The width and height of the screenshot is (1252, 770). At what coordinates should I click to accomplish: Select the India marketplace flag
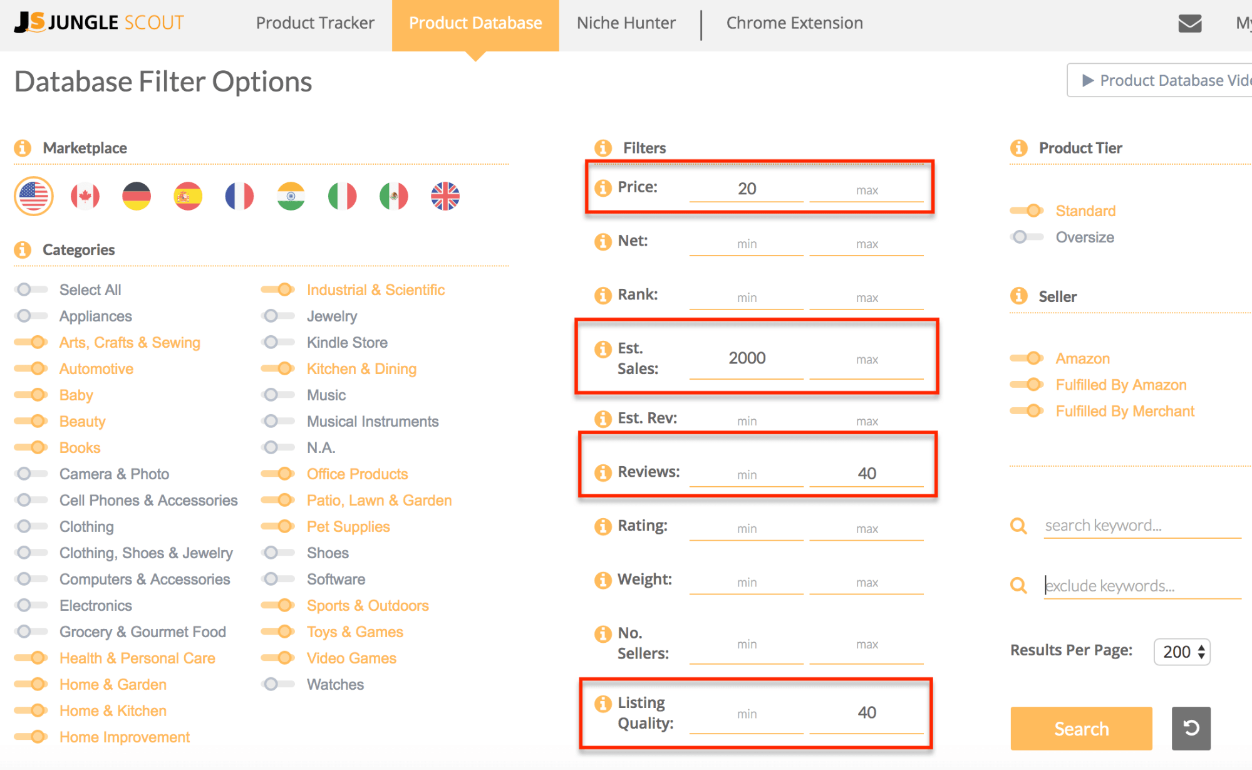pyautogui.click(x=291, y=196)
